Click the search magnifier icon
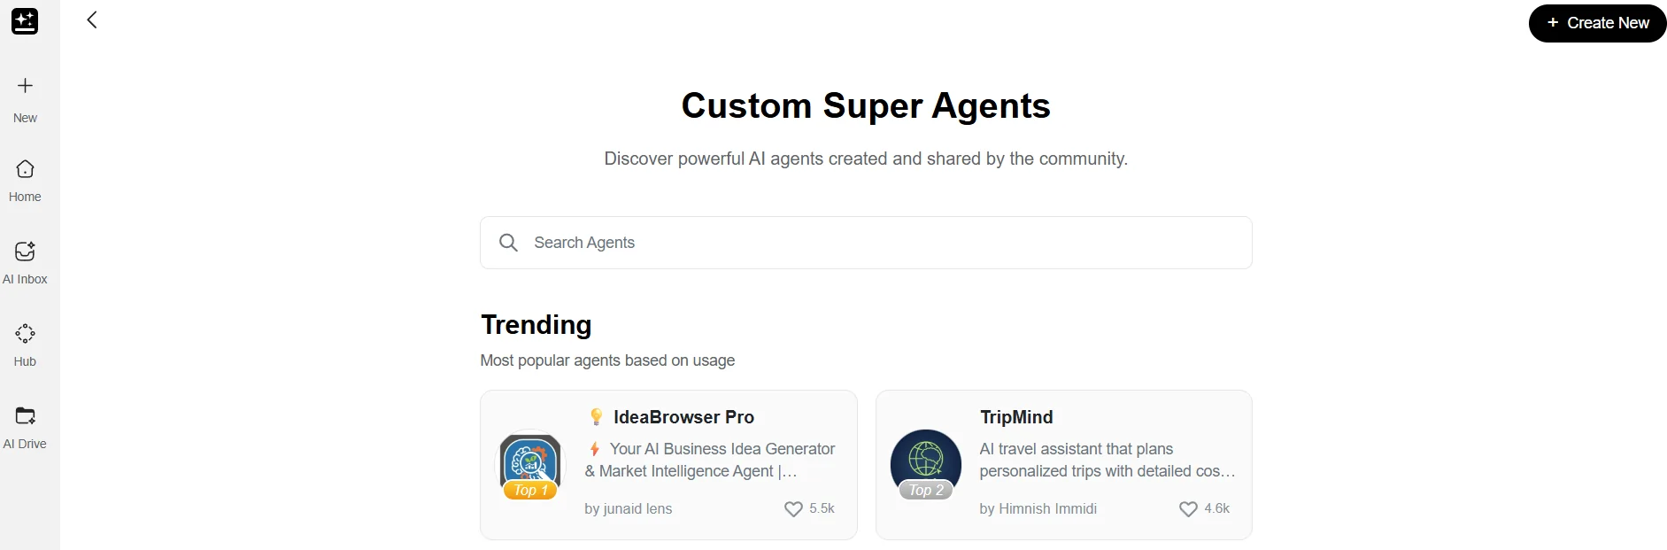 508,242
